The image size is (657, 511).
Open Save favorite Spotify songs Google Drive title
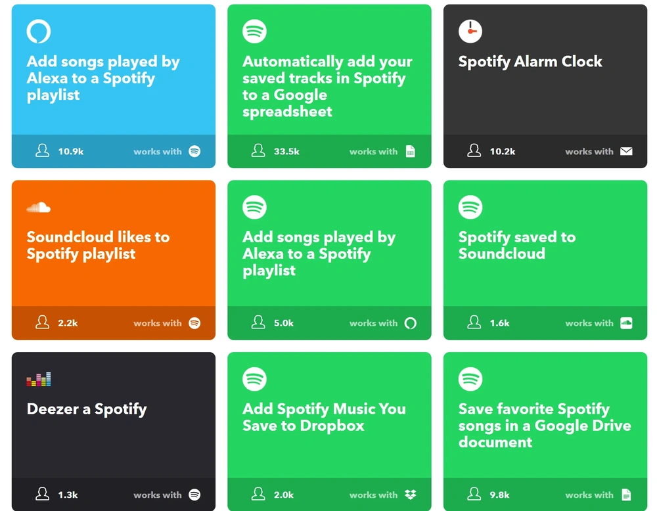[545, 426]
